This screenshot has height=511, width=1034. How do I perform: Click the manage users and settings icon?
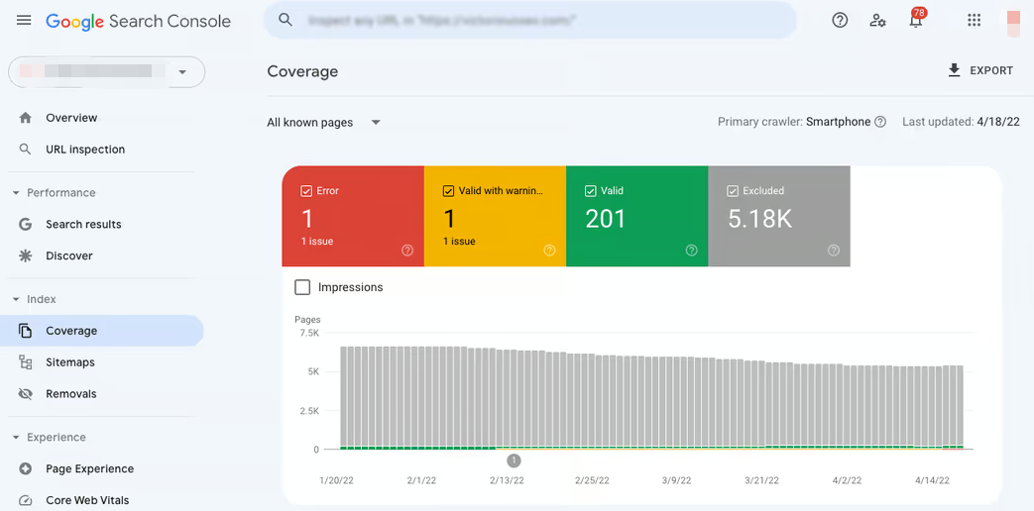(877, 21)
